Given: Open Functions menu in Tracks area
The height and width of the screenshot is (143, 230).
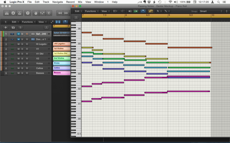Looking at the screenshot, I should [x=28, y=22].
